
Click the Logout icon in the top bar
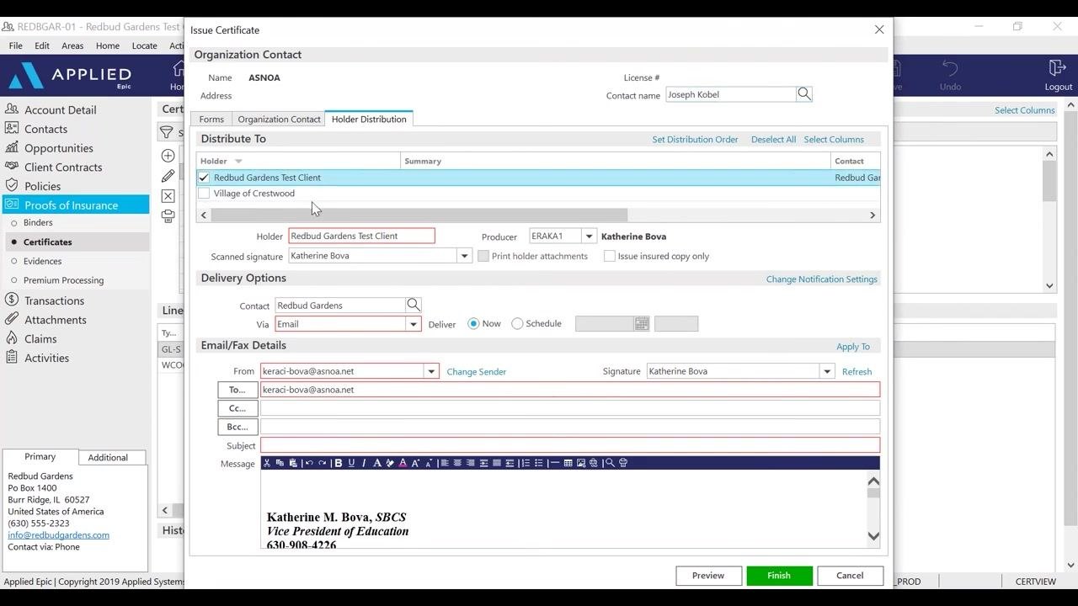[x=1058, y=69]
